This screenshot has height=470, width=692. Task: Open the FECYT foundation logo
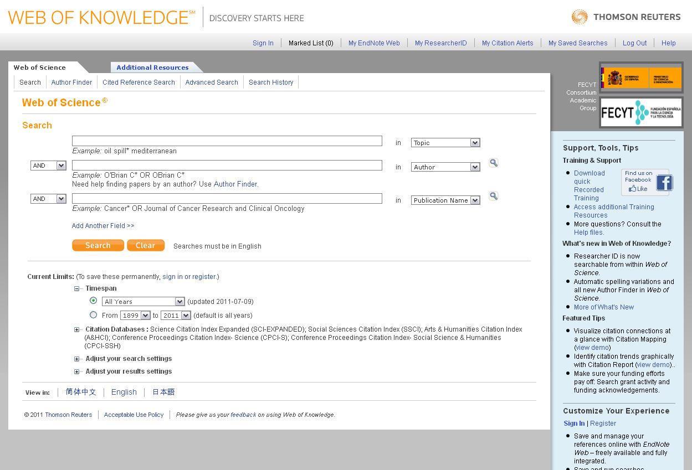pyautogui.click(x=641, y=113)
